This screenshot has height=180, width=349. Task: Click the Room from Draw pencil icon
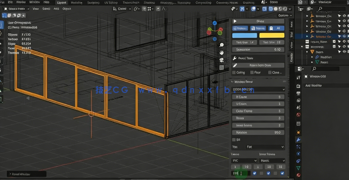235,65
